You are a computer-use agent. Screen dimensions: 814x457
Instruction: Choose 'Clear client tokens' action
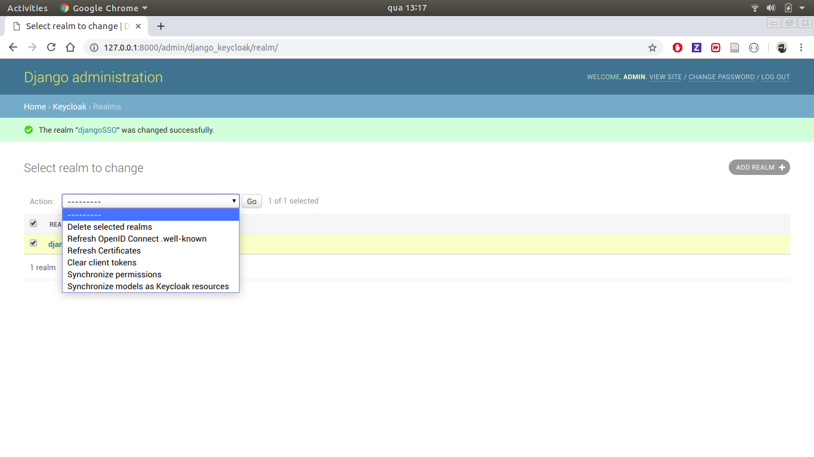[x=151, y=262]
